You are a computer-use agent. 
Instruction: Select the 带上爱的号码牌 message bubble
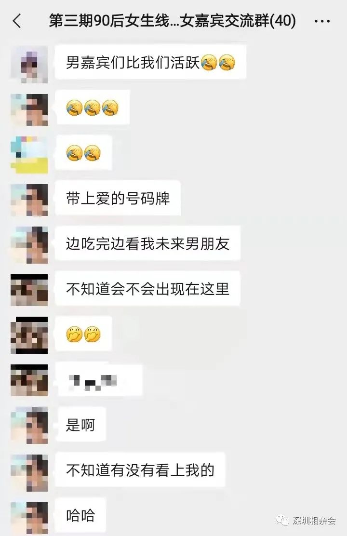click(118, 199)
